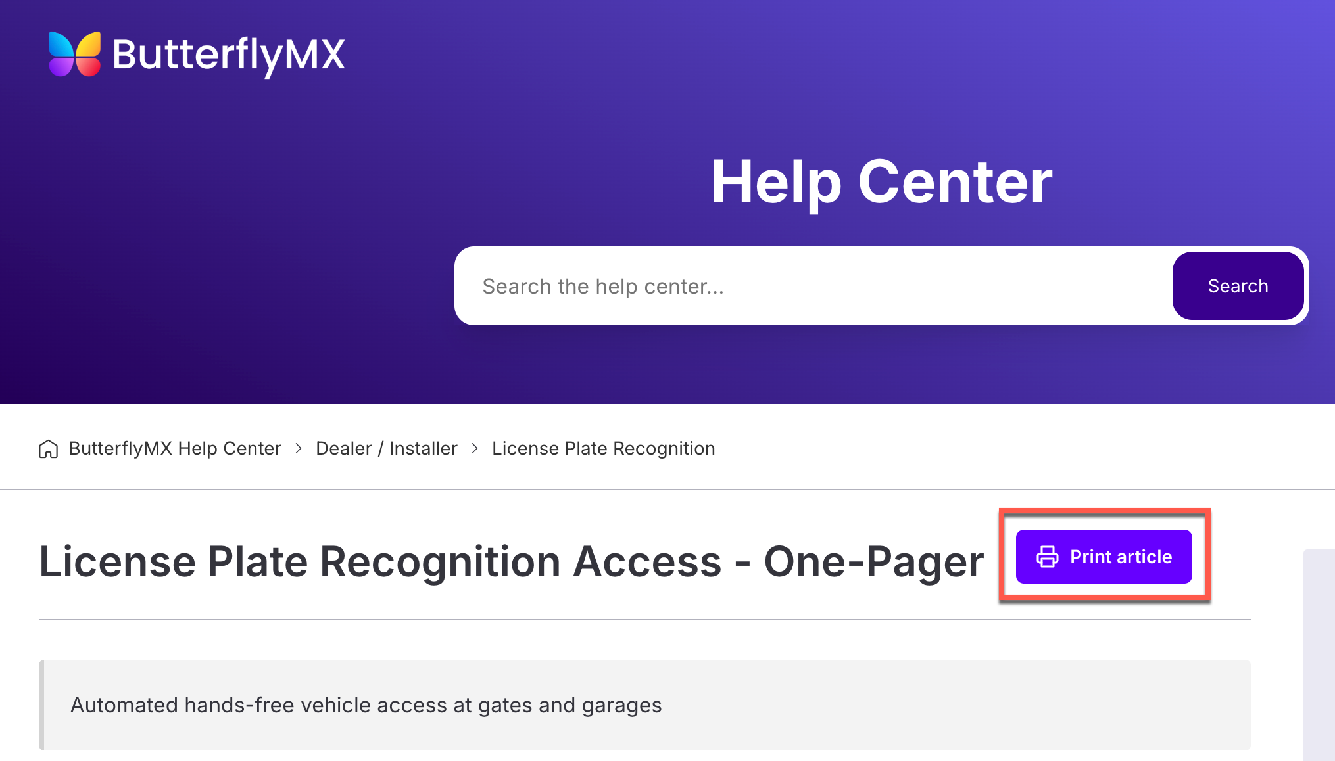Focus the help center search field

tap(813, 286)
